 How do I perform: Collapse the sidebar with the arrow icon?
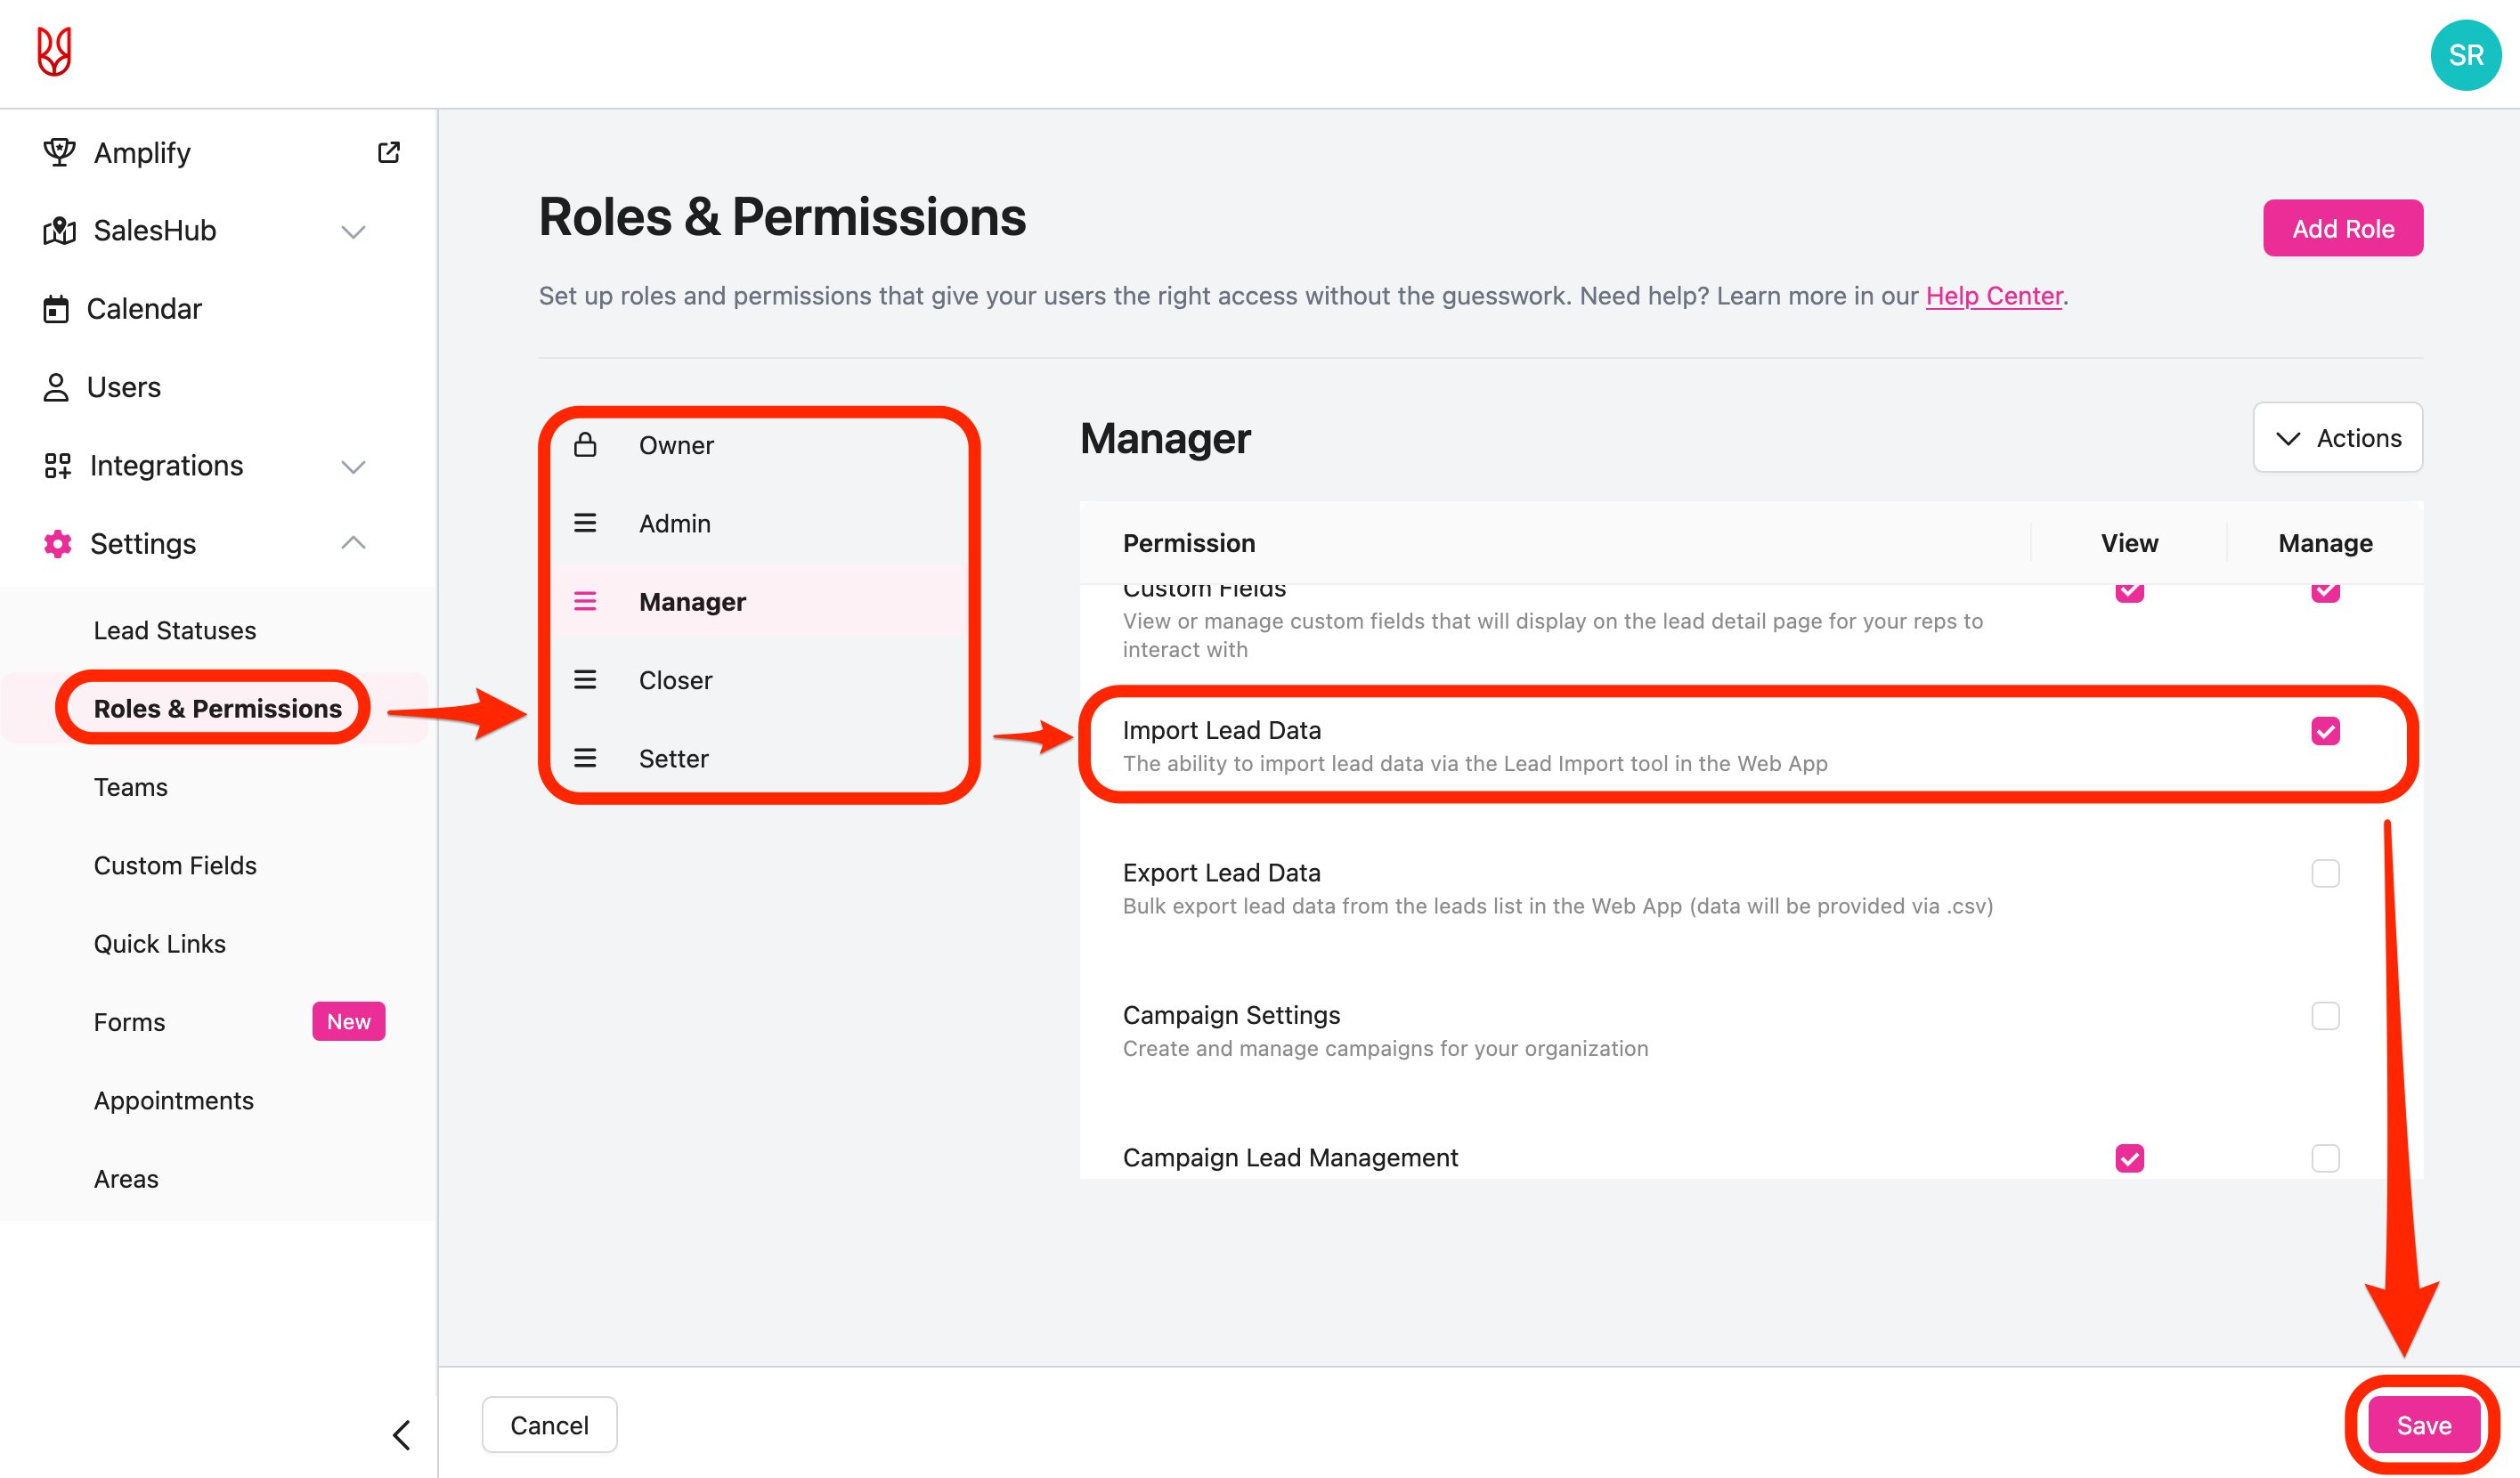coord(401,1435)
